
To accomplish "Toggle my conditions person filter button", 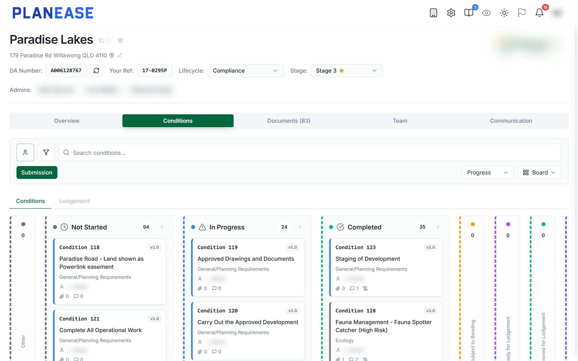I will coord(25,152).
